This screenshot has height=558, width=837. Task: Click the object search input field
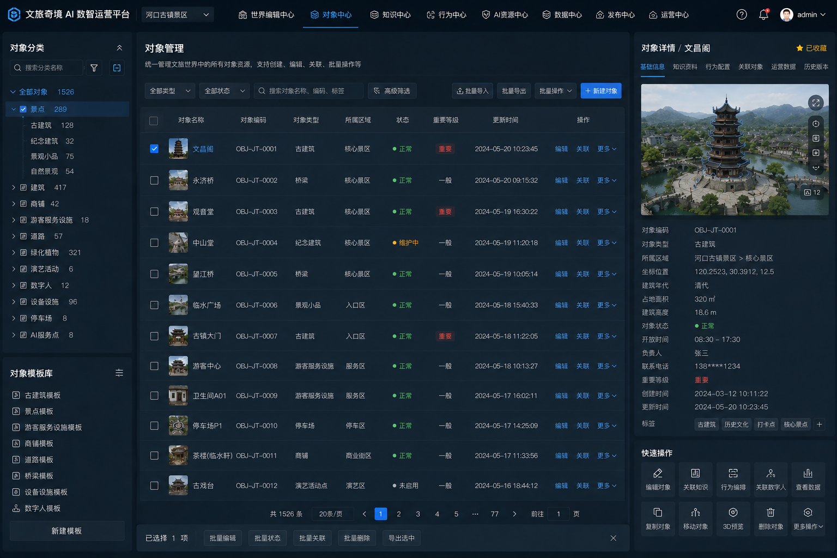(308, 91)
